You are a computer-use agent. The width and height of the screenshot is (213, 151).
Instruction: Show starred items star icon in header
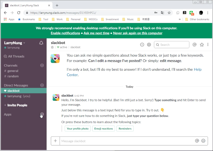[202, 45]
